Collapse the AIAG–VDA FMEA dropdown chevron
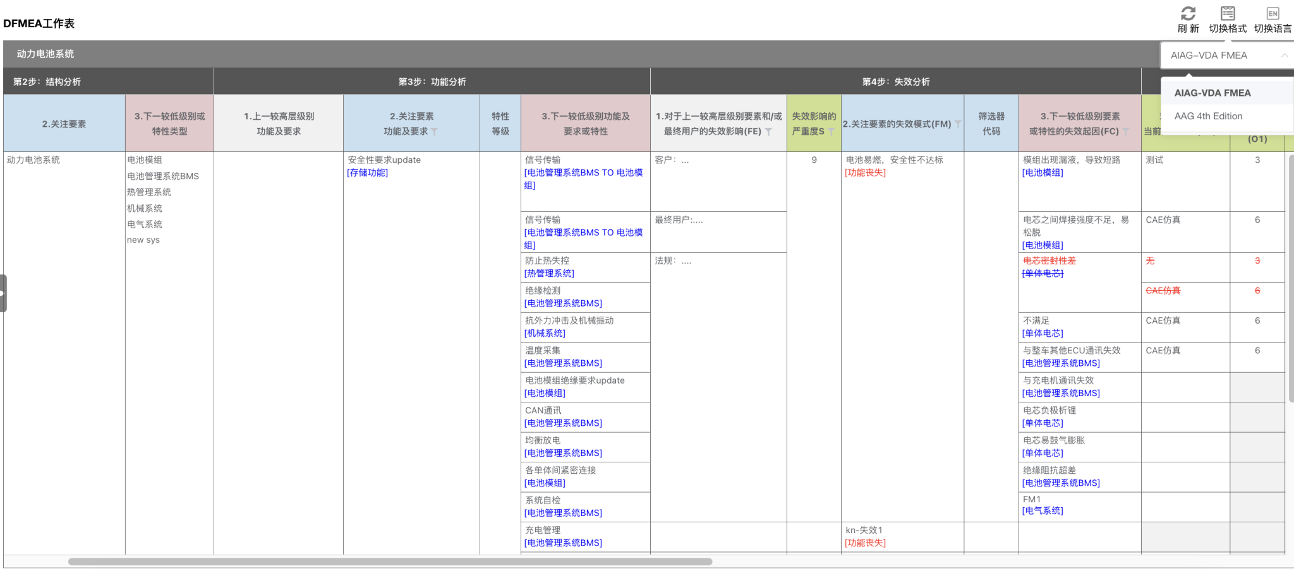1294x569 pixels. [1285, 56]
